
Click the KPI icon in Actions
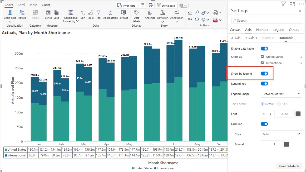pos(190,13)
